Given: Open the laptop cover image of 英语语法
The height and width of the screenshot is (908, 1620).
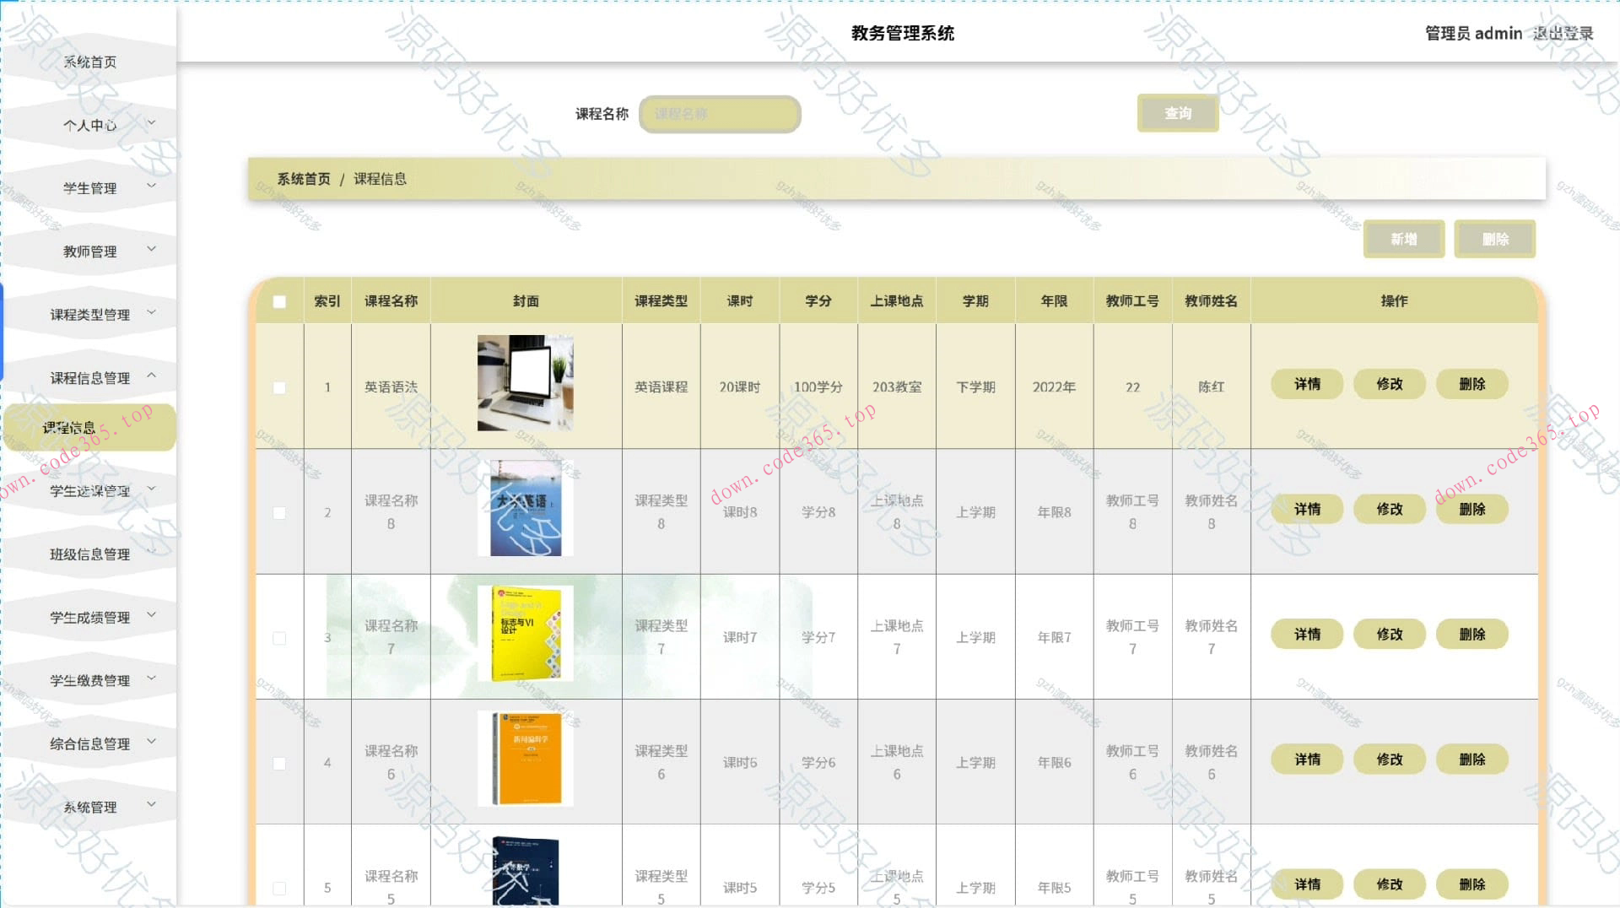Looking at the screenshot, I should point(525,382).
